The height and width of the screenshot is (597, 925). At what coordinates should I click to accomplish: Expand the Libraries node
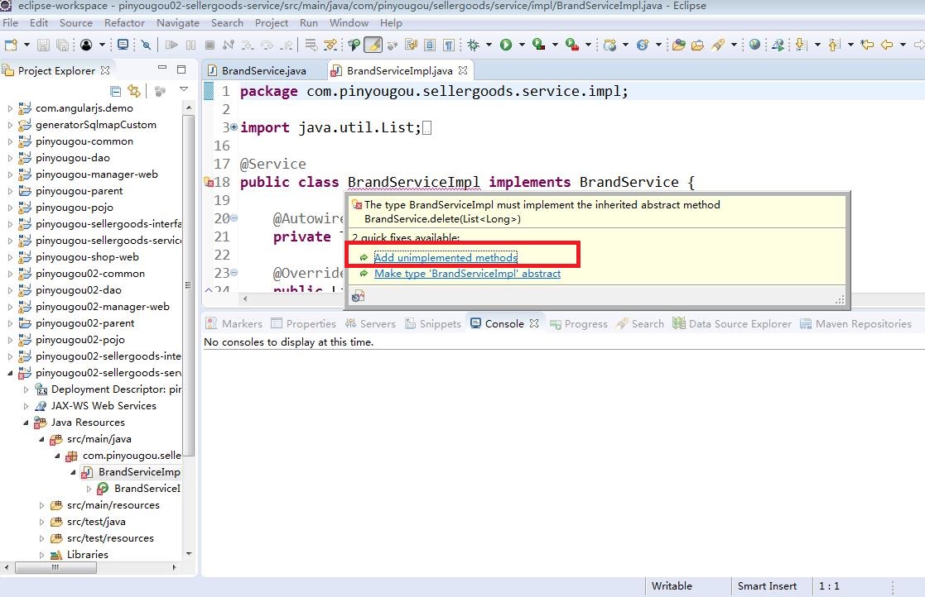coord(41,555)
